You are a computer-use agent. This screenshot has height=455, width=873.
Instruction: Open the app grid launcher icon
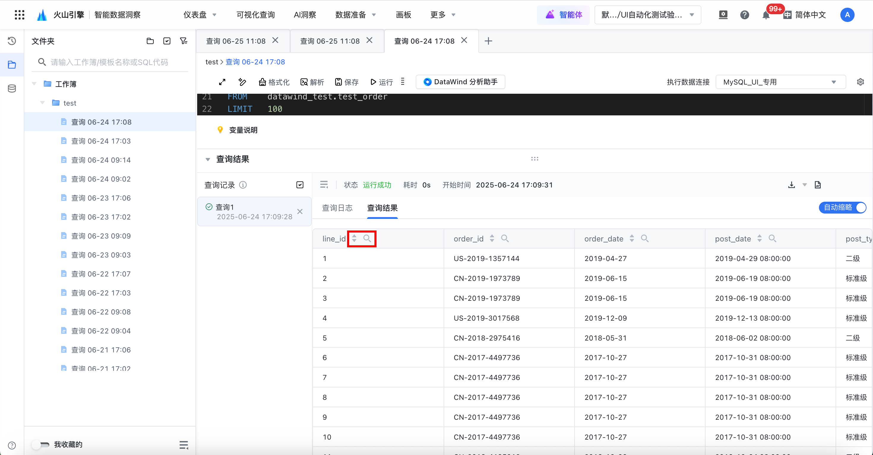(x=20, y=15)
